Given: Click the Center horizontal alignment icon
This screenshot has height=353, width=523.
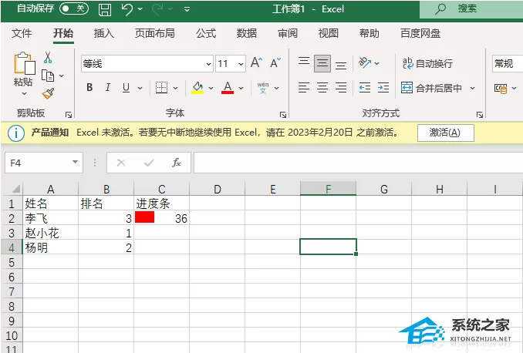Looking at the screenshot, I should [322, 88].
